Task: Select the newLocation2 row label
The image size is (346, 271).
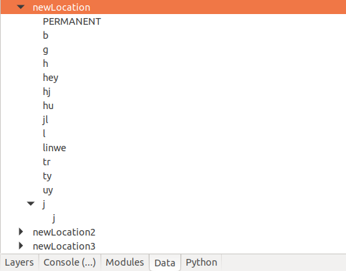Action: click(64, 232)
